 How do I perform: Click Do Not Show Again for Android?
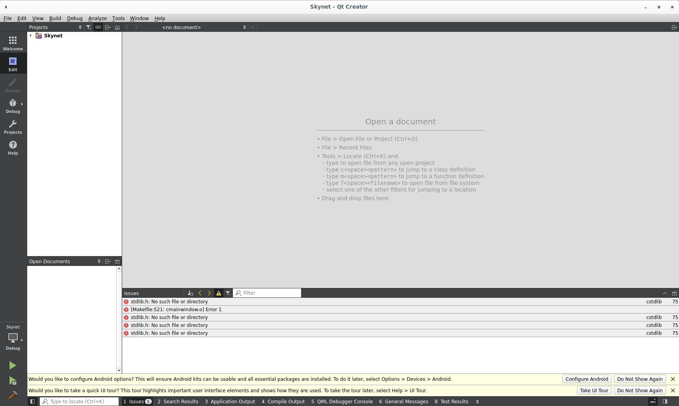point(640,379)
